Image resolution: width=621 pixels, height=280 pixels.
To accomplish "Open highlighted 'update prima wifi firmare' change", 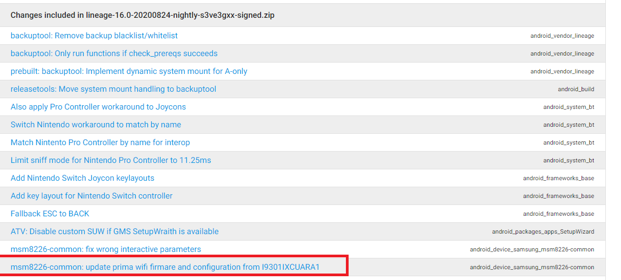I will 165,267.
